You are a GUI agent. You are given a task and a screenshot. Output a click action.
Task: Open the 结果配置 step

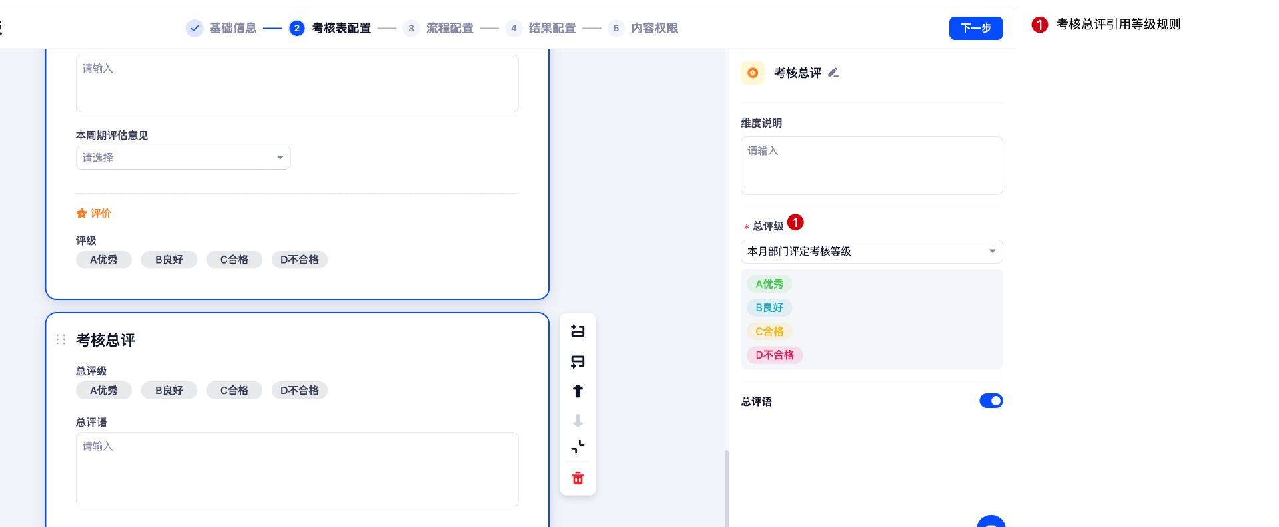pyautogui.click(x=552, y=28)
